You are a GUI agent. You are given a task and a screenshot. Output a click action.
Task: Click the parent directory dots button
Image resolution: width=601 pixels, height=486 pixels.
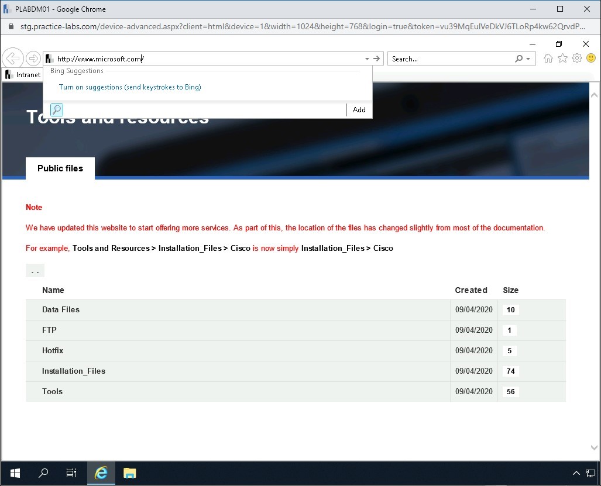35,270
